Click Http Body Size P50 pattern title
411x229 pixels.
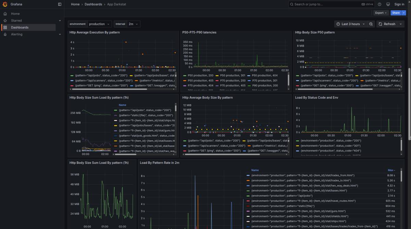pos(315,32)
